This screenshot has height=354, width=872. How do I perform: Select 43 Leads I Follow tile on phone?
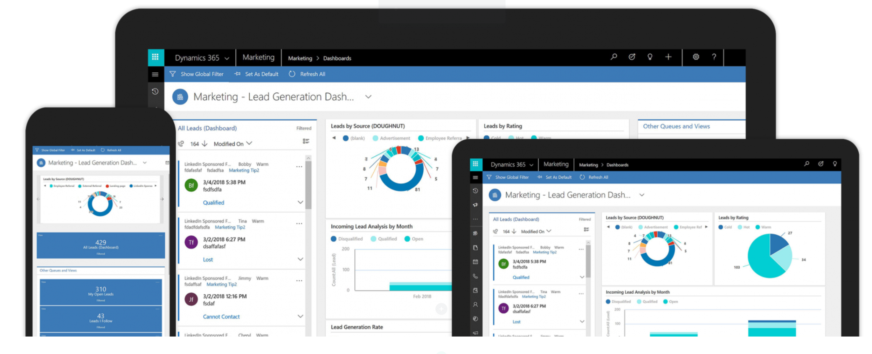(x=100, y=318)
